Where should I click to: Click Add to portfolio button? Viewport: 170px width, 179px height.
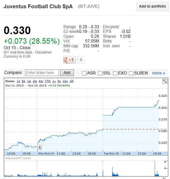[x=152, y=6]
